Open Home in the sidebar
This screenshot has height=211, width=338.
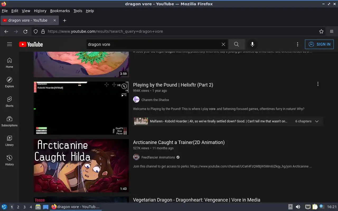coord(10,63)
